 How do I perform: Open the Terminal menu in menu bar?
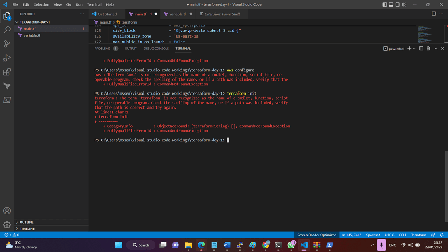[x=94, y=4]
